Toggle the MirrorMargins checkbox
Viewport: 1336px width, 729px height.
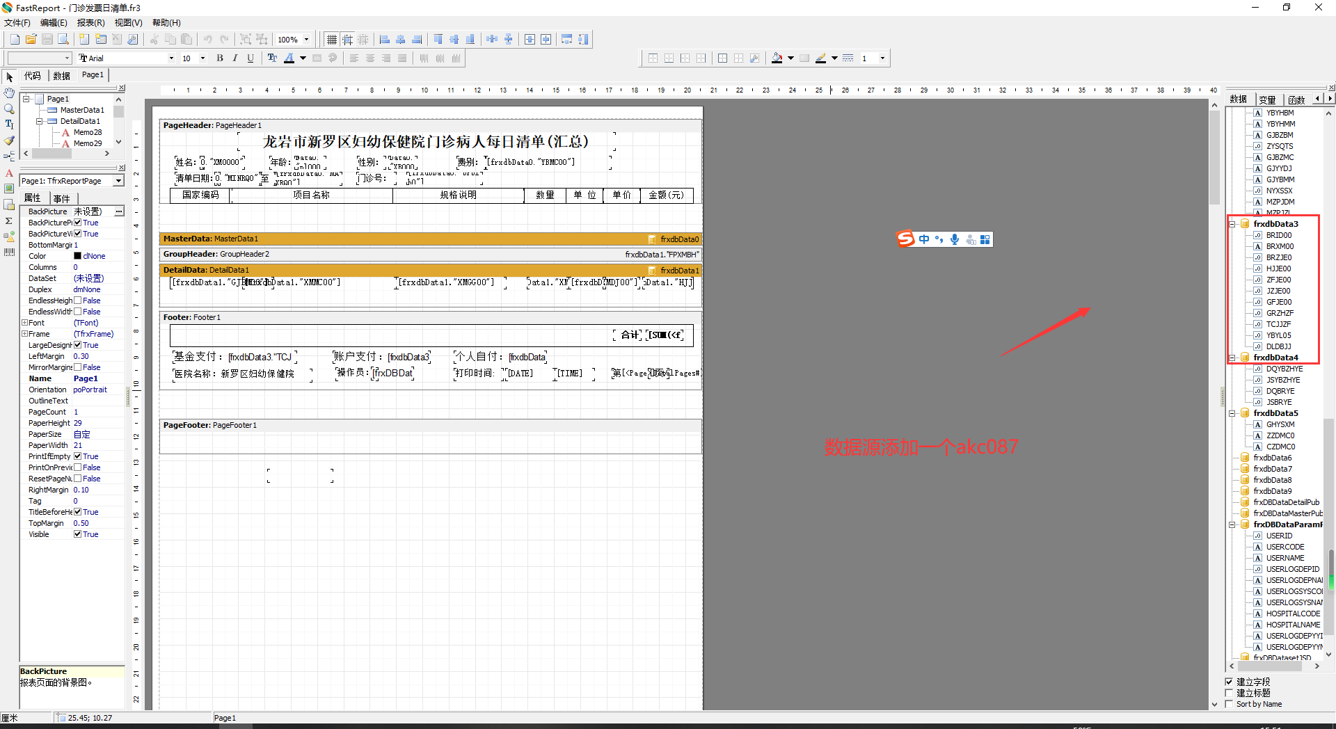tap(78, 367)
